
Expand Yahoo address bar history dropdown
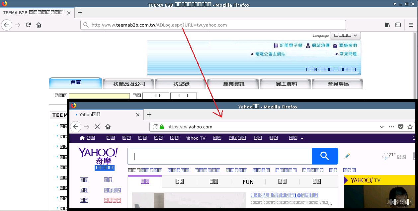coord(382,127)
